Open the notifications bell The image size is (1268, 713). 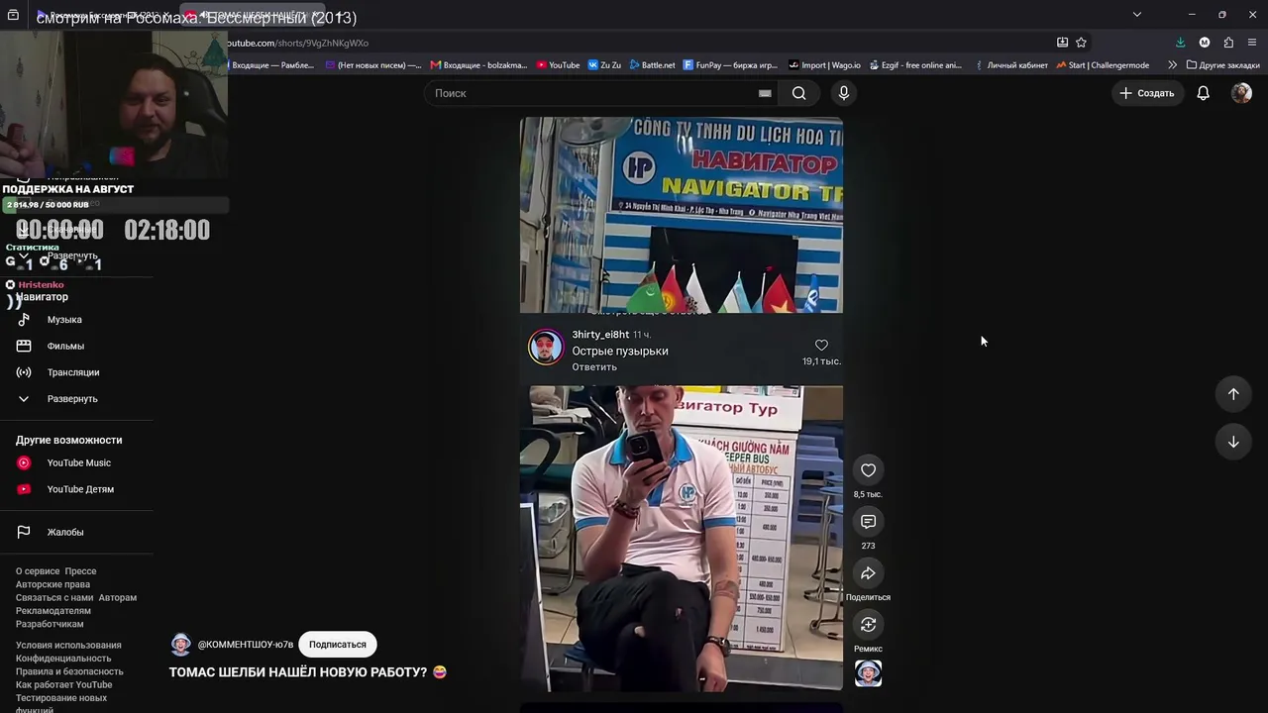click(1203, 93)
